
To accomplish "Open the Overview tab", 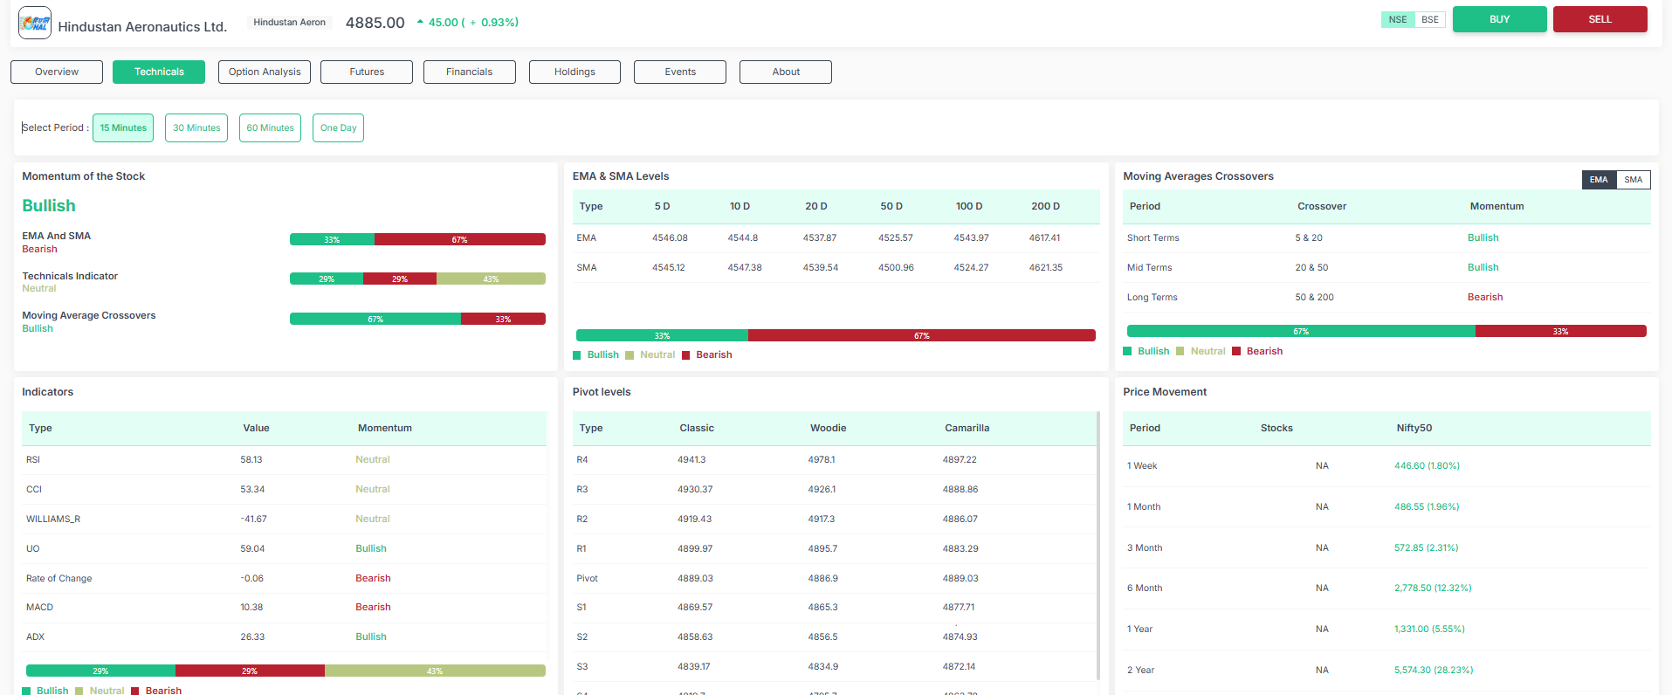I will coord(57,72).
